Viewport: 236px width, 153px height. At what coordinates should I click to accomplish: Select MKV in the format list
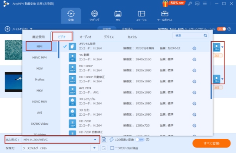click(x=40, y=91)
